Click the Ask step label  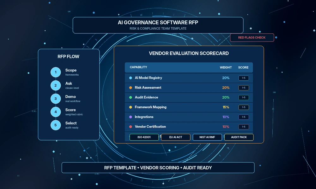pos(69,83)
